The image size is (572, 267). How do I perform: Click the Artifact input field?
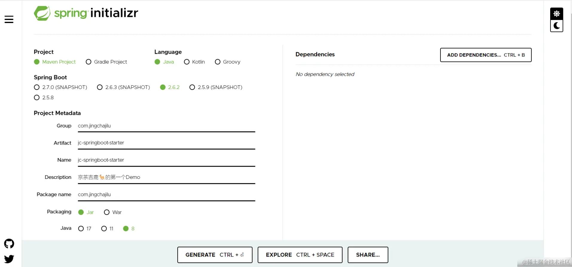166,143
